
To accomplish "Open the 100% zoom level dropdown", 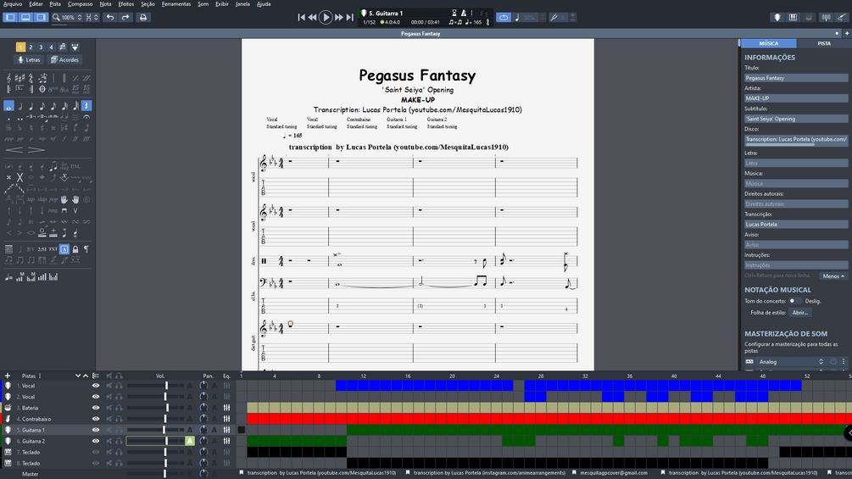I will coord(67,17).
